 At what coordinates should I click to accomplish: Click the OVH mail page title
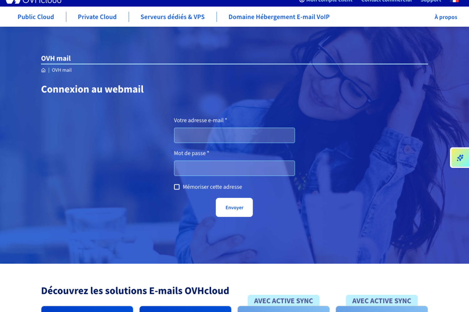click(x=56, y=58)
